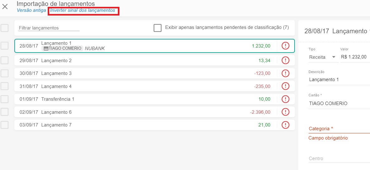Click warning icon for Lançamento 6

click(x=285, y=112)
